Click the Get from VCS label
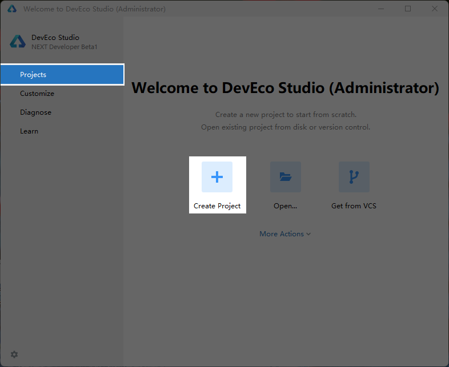Image resolution: width=449 pixels, height=367 pixels. click(354, 206)
